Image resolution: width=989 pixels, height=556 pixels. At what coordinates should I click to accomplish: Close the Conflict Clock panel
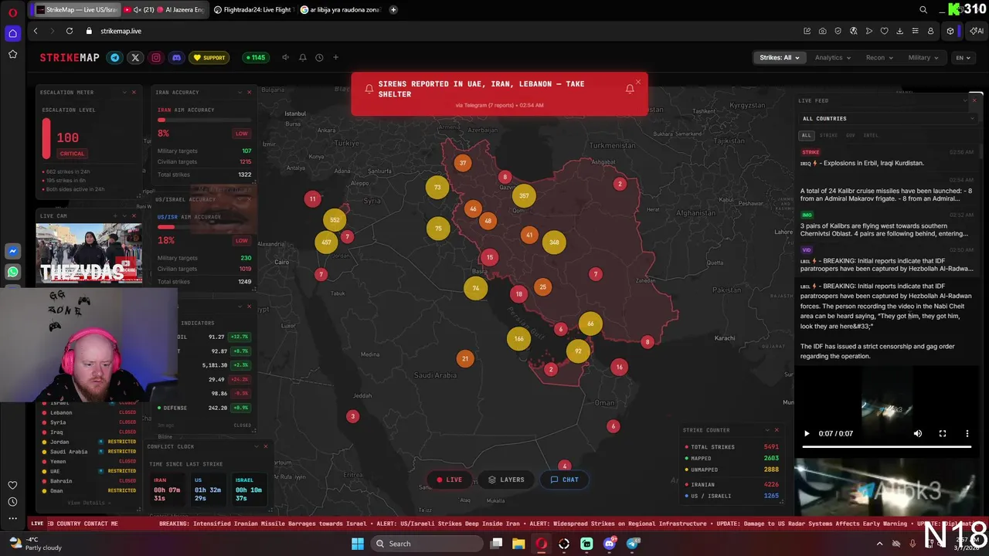265,446
